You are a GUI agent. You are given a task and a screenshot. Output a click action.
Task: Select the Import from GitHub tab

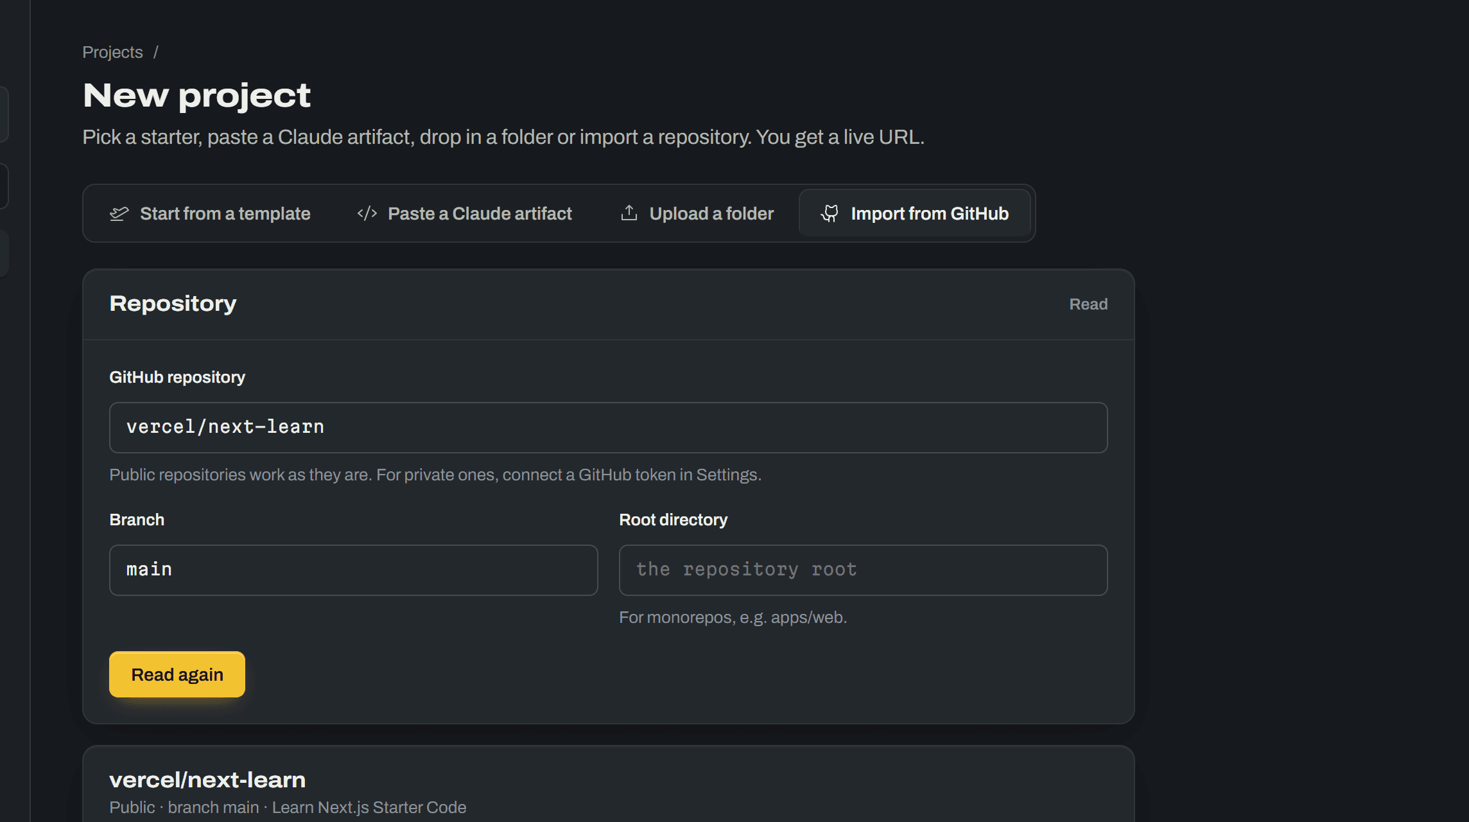(915, 214)
